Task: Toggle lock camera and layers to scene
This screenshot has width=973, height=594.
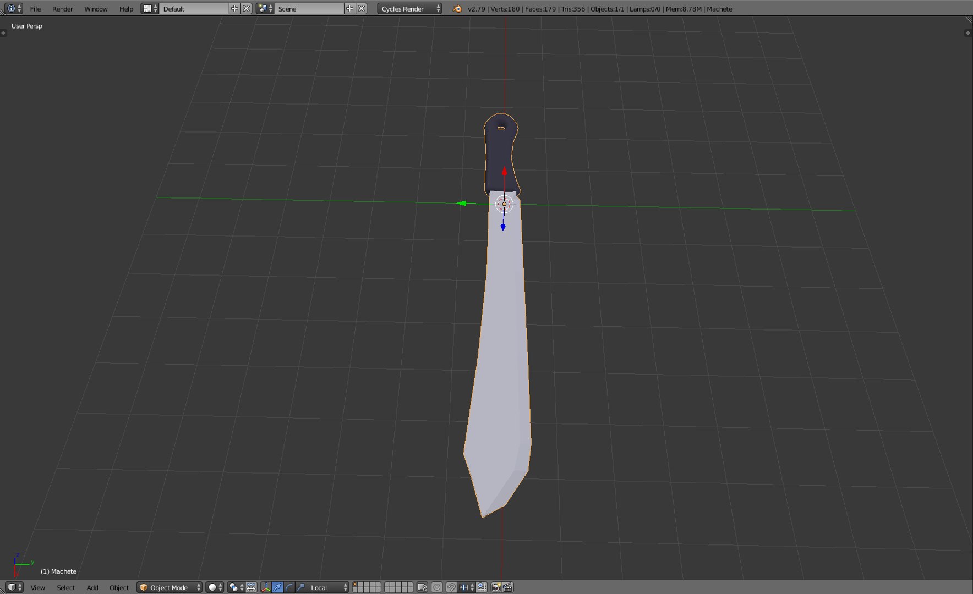Action: coord(423,587)
